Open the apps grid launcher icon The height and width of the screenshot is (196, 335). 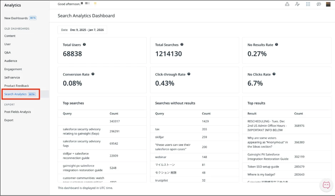(x=308, y=4)
